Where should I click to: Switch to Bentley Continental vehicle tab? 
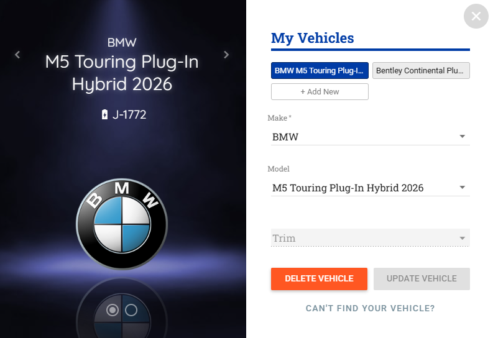click(421, 71)
